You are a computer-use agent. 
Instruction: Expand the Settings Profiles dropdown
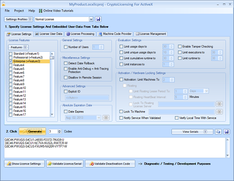click(x=18, y=19)
